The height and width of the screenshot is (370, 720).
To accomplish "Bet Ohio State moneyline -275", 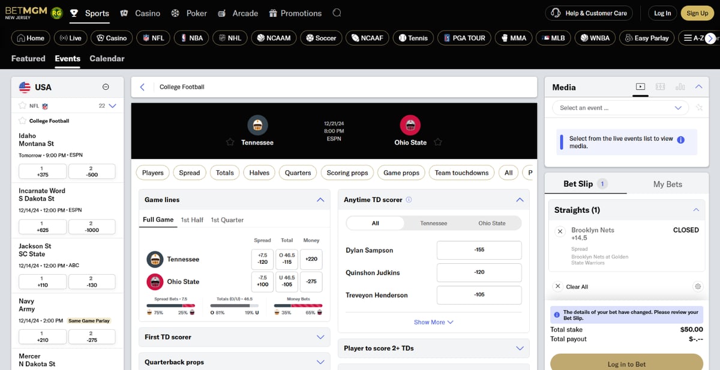I will pos(311,281).
